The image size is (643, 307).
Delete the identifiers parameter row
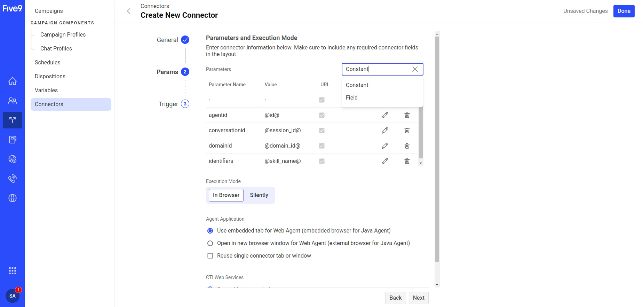point(407,161)
